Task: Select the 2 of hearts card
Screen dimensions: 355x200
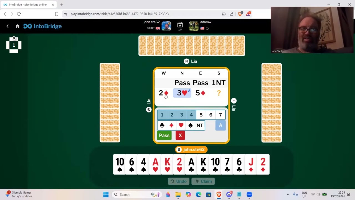Action: click(x=179, y=164)
